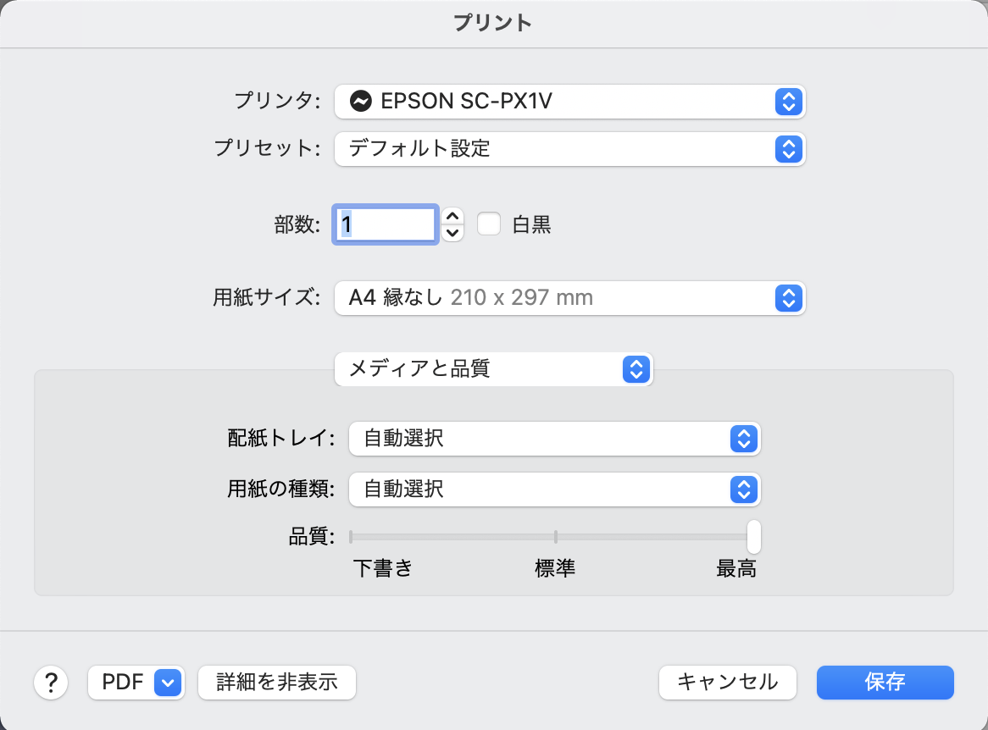988x730 pixels.
Task: Click the PDF button label
Action: pos(122,682)
